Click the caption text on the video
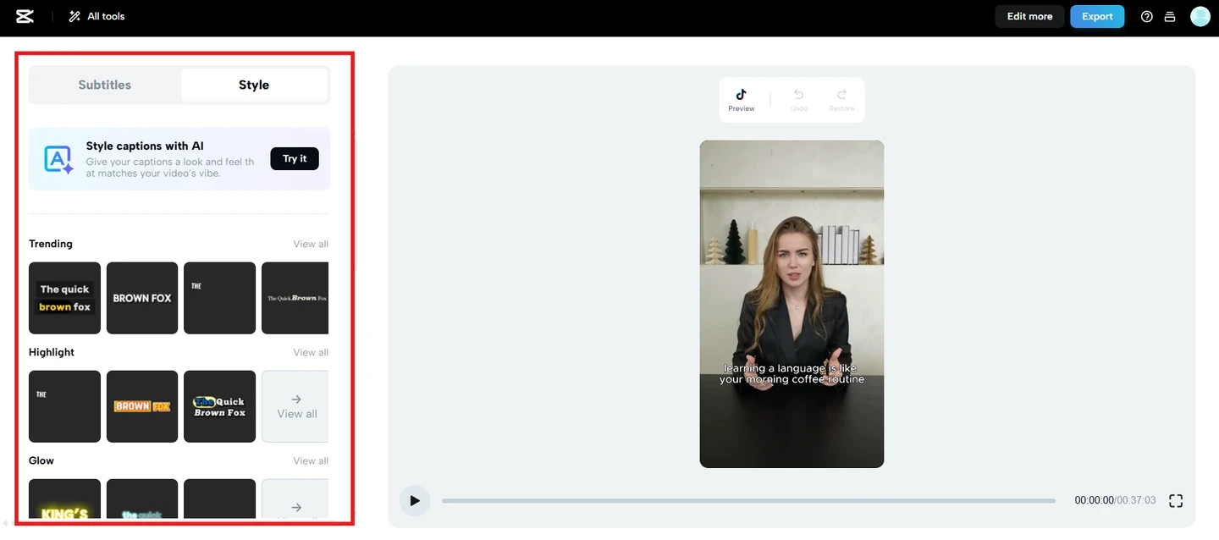The height and width of the screenshot is (540, 1219). [792, 374]
